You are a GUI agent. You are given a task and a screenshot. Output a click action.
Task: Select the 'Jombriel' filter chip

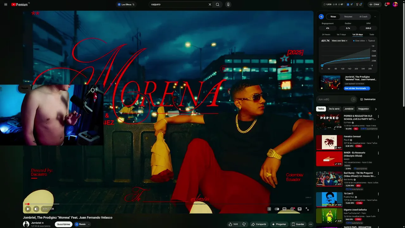coord(349,109)
